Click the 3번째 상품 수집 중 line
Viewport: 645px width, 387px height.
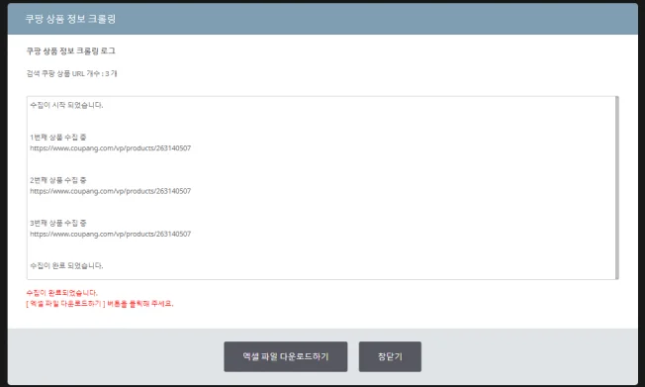[58, 223]
